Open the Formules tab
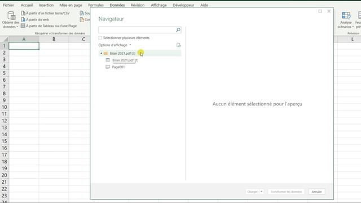Image resolution: width=361 pixels, height=203 pixels. pyautogui.click(x=96, y=5)
